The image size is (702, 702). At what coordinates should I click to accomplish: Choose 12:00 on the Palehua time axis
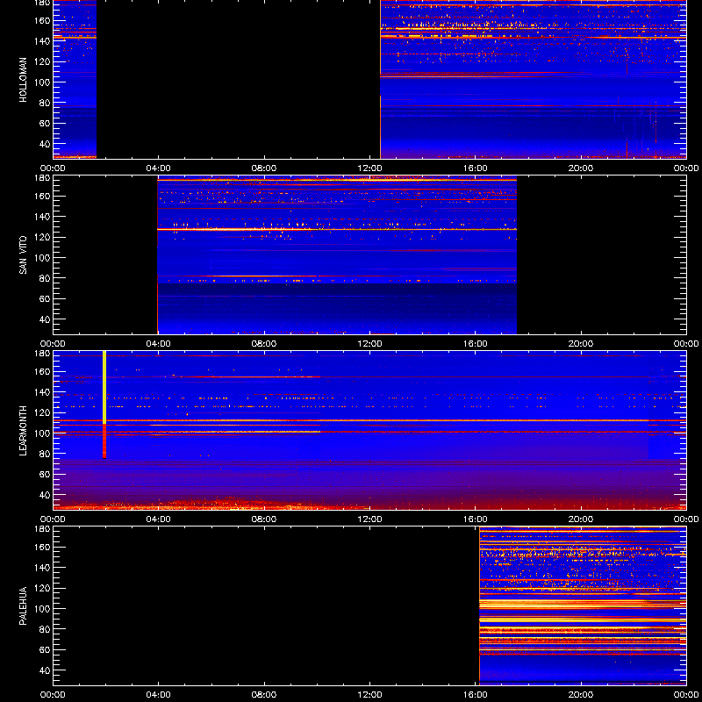click(369, 695)
